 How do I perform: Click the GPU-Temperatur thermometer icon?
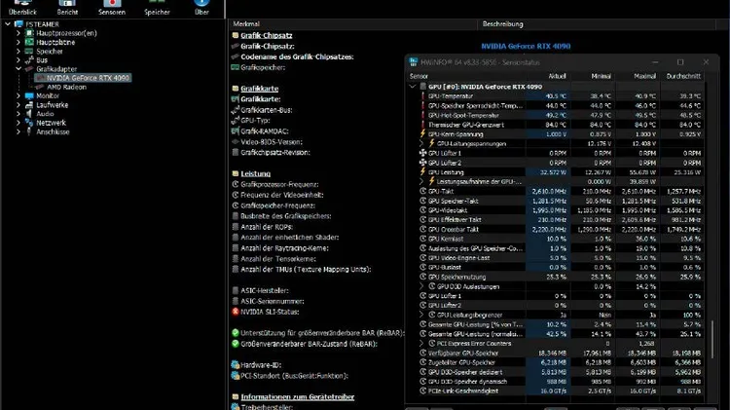point(421,95)
